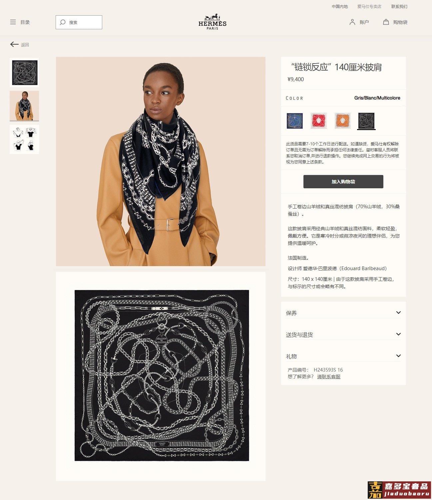The image size is (432, 500).
Task: Open the 爱马仕专卖店 store locator
Action: (x=369, y=7)
